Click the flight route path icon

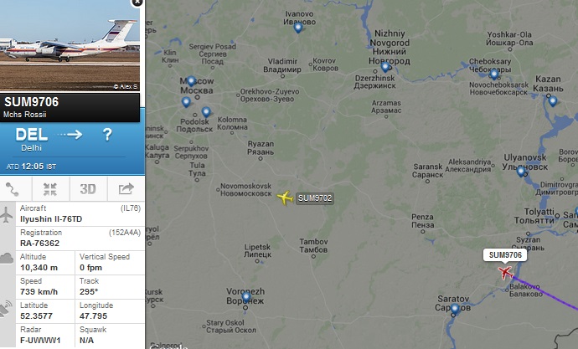click(x=13, y=189)
